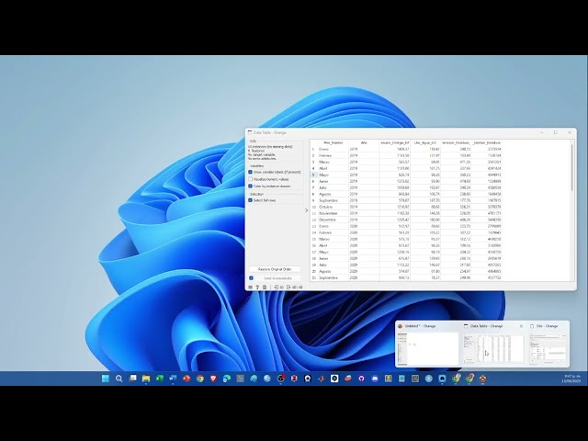
Task: Toggle the Send Automatically checkbox
Action: (251, 278)
